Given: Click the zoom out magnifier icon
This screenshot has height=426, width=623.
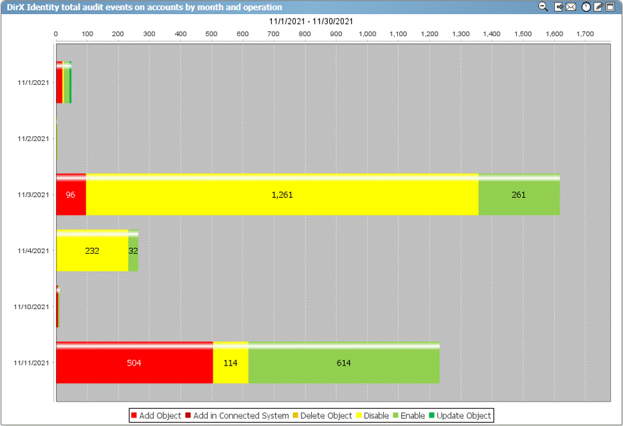Looking at the screenshot, I should point(543,6).
